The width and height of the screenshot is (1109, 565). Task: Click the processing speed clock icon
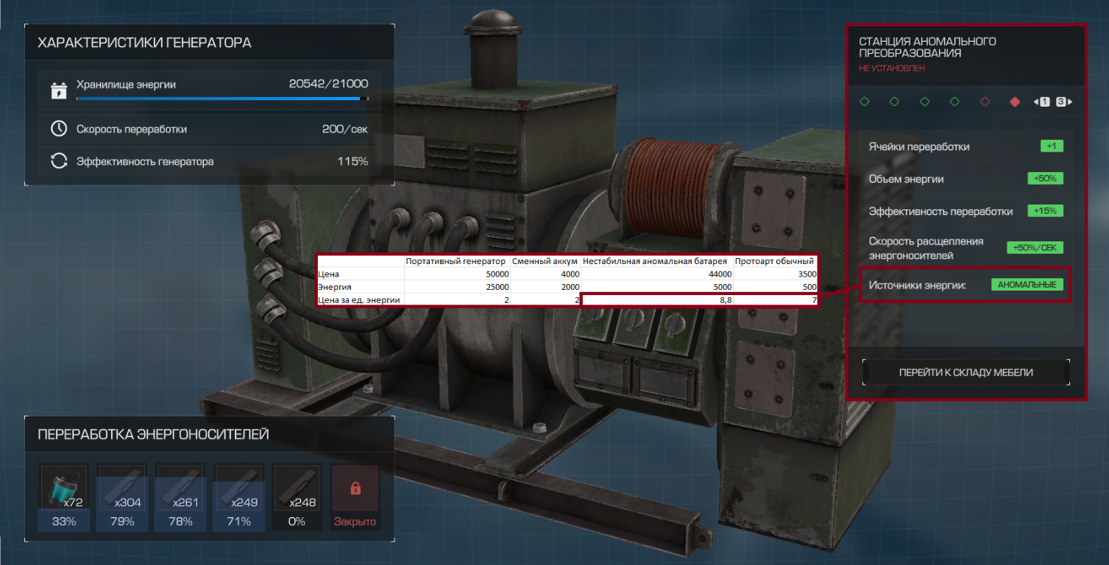[59, 129]
